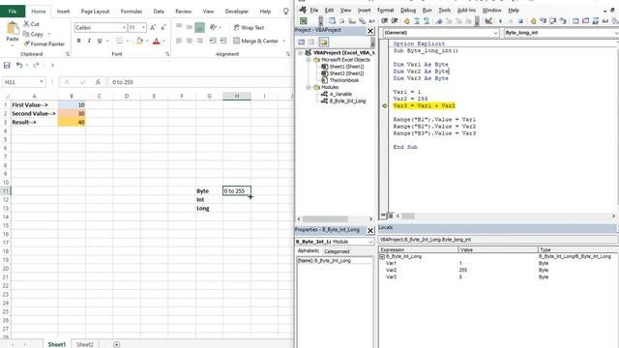Open the Byte_long_int procedure dropdown
Screen dimensions: 619x348
616,33
